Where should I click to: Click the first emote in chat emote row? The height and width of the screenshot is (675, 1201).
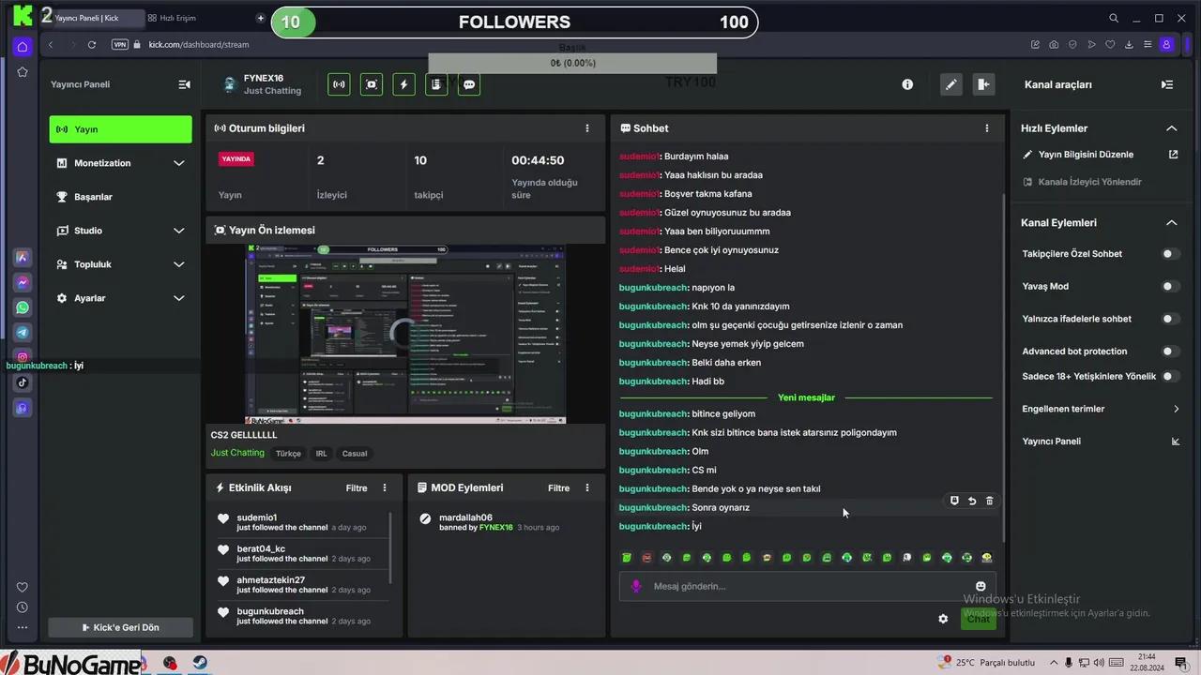[x=627, y=558]
